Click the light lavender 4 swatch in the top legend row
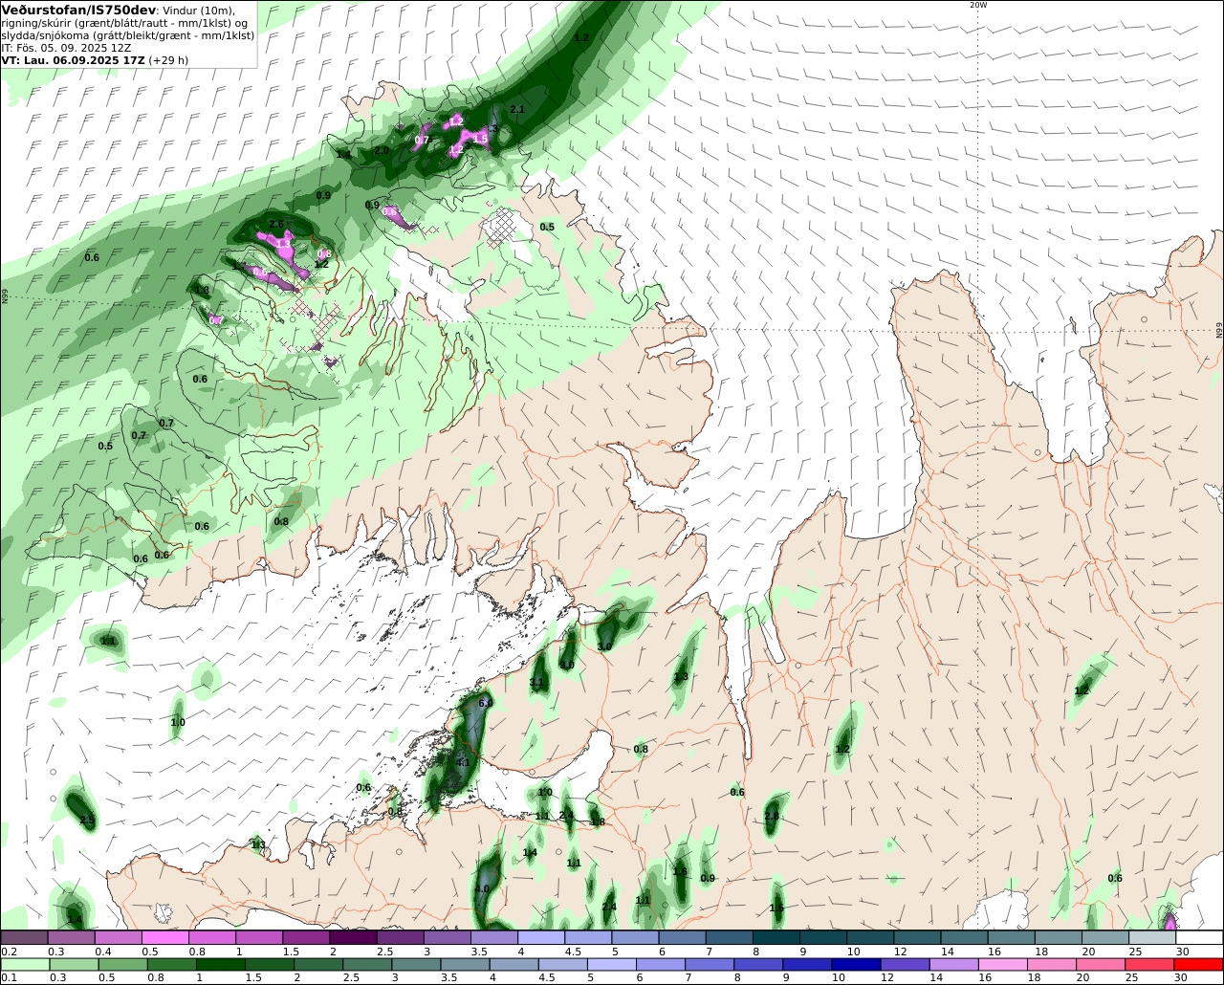This screenshot has height=985, width=1224. (541, 938)
